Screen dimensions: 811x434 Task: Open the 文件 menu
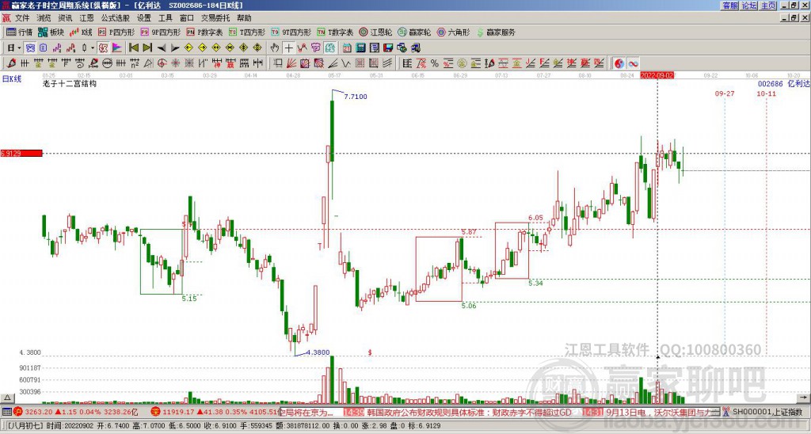pos(22,18)
